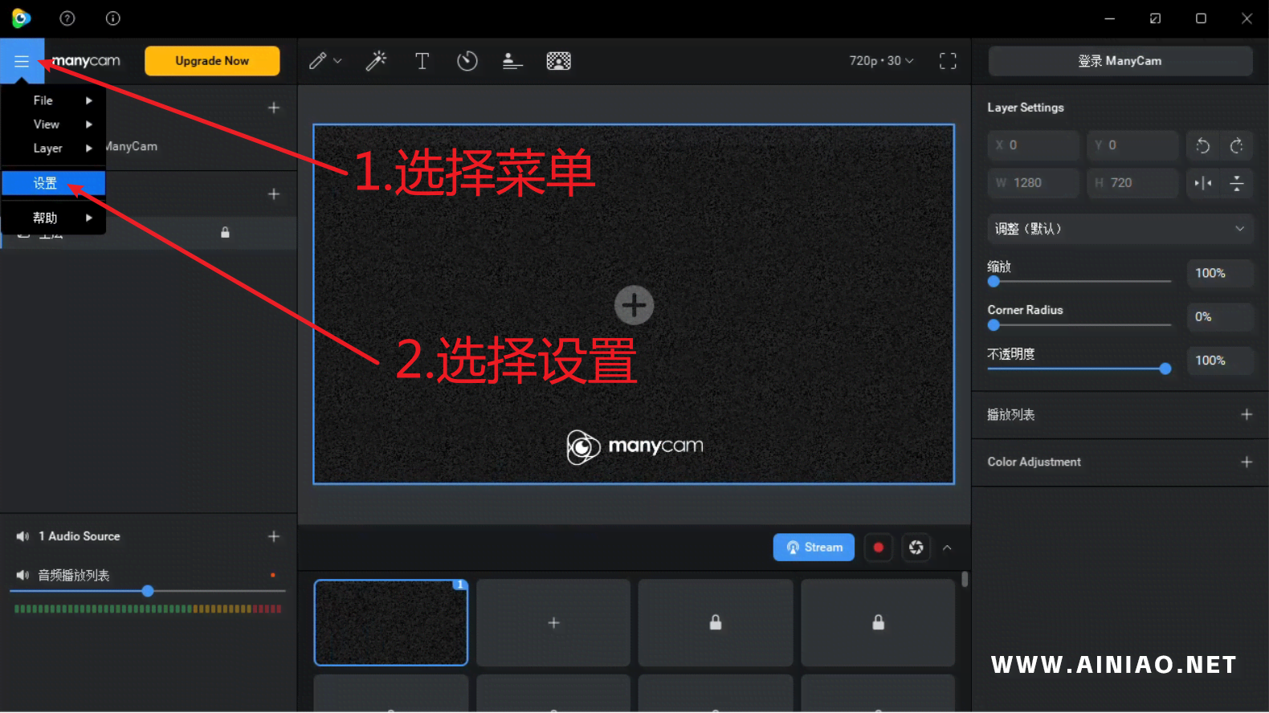Viewport: 1269px width, 713px height.
Task: Edit the H 720 height field
Action: pyautogui.click(x=1132, y=183)
